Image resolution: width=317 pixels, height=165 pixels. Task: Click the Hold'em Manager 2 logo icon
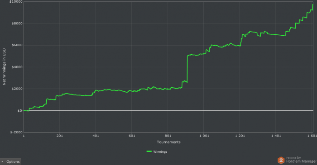pyautogui.click(x=281, y=160)
